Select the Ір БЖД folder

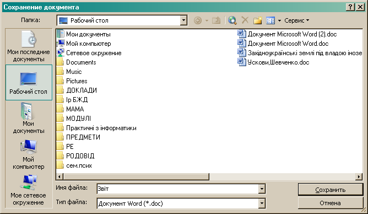click(x=72, y=100)
